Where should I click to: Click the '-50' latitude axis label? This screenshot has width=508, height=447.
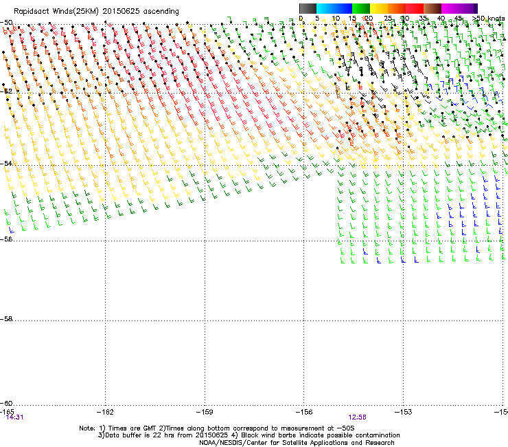[6, 23]
